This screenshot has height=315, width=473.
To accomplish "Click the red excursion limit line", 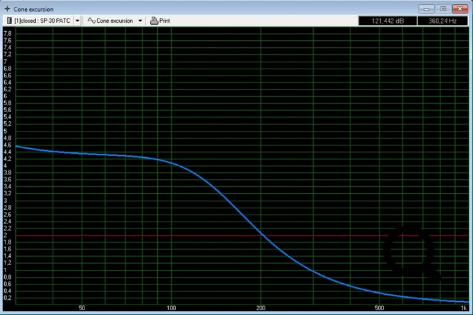I will [312, 235].
